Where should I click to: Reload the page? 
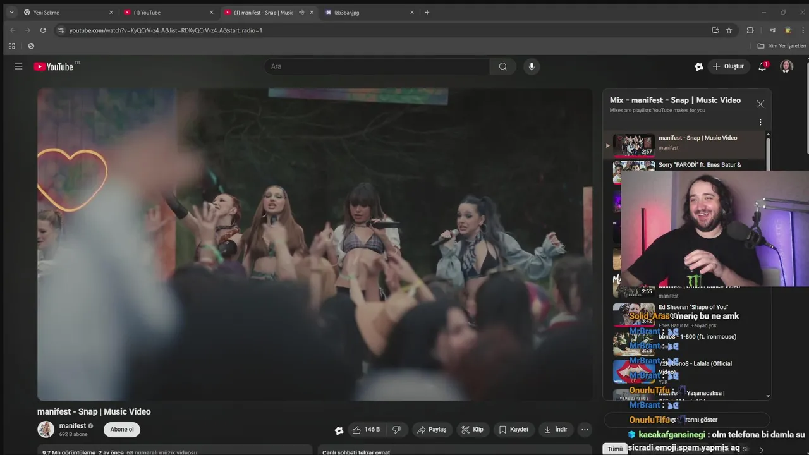click(43, 30)
